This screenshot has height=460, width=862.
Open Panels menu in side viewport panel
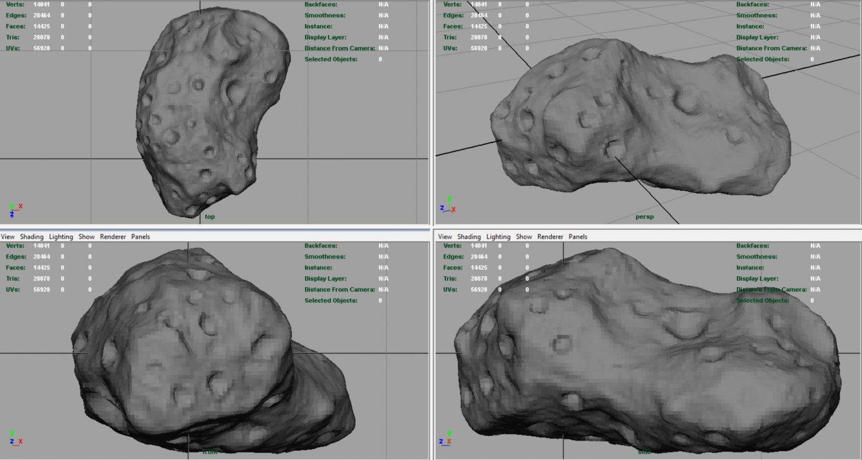pyautogui.click(x=578, y=237)
